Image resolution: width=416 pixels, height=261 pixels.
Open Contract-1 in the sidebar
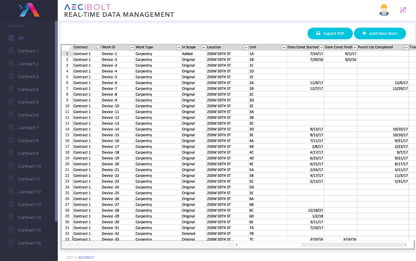28,51
